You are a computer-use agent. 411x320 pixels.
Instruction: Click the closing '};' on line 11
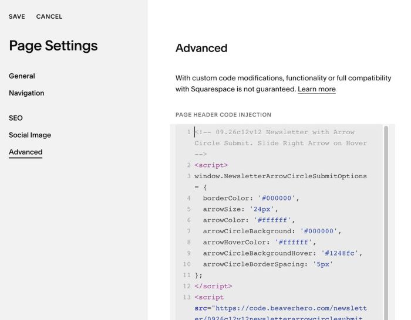(198, 275)
